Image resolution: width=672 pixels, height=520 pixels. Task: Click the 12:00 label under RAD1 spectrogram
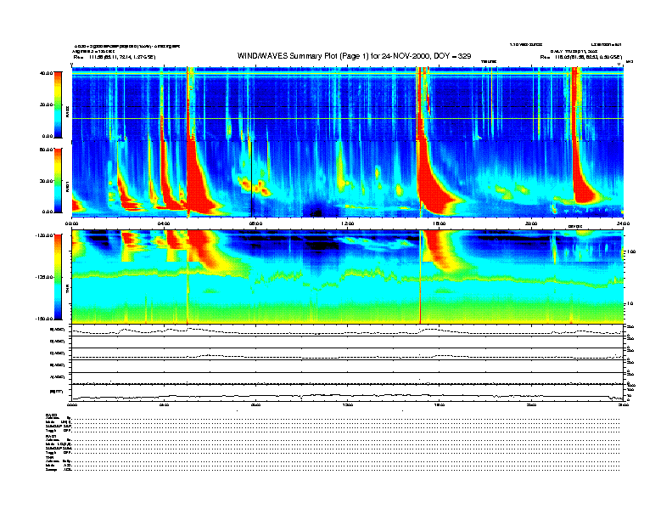348,223
